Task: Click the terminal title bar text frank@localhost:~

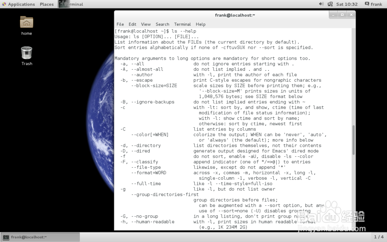Action: [235, 15]
